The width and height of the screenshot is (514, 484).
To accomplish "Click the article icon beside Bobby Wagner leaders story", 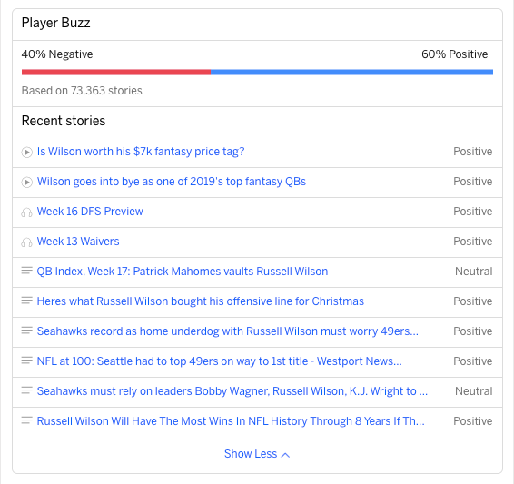I will (27, 390).
